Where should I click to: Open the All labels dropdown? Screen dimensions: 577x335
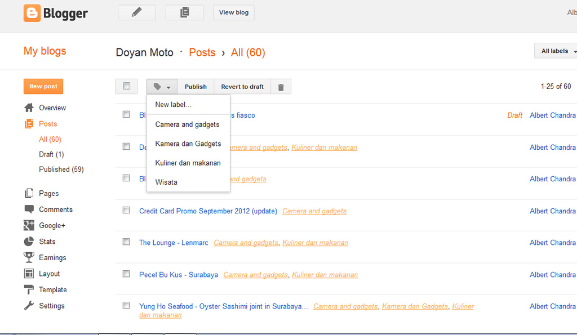coord(555,50)
